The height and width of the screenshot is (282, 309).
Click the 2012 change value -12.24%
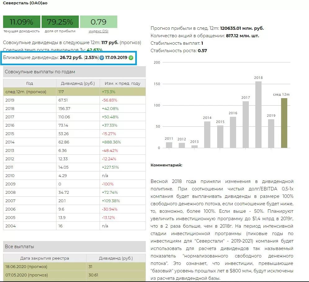(x=109, y=159)
